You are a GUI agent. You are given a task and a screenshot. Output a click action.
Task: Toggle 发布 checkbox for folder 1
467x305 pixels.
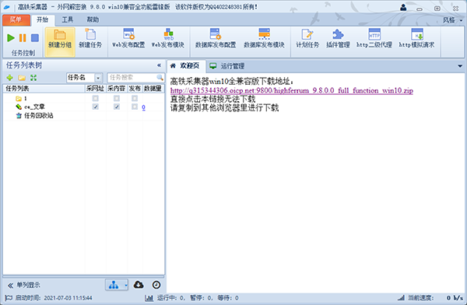(135, 98)
